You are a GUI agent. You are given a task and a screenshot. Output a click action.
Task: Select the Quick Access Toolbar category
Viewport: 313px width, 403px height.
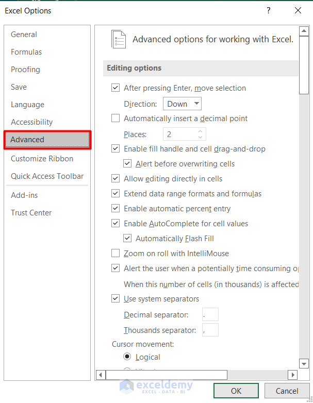(47, 176)
